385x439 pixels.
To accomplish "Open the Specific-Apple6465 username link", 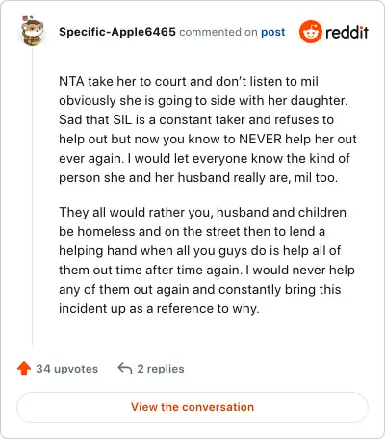I will coord(117,32).
